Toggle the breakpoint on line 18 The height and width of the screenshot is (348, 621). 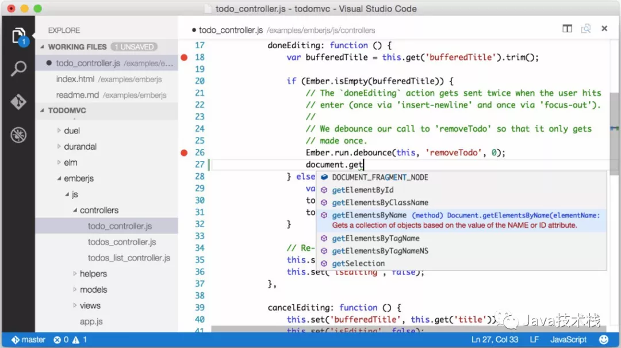[184, 58]
